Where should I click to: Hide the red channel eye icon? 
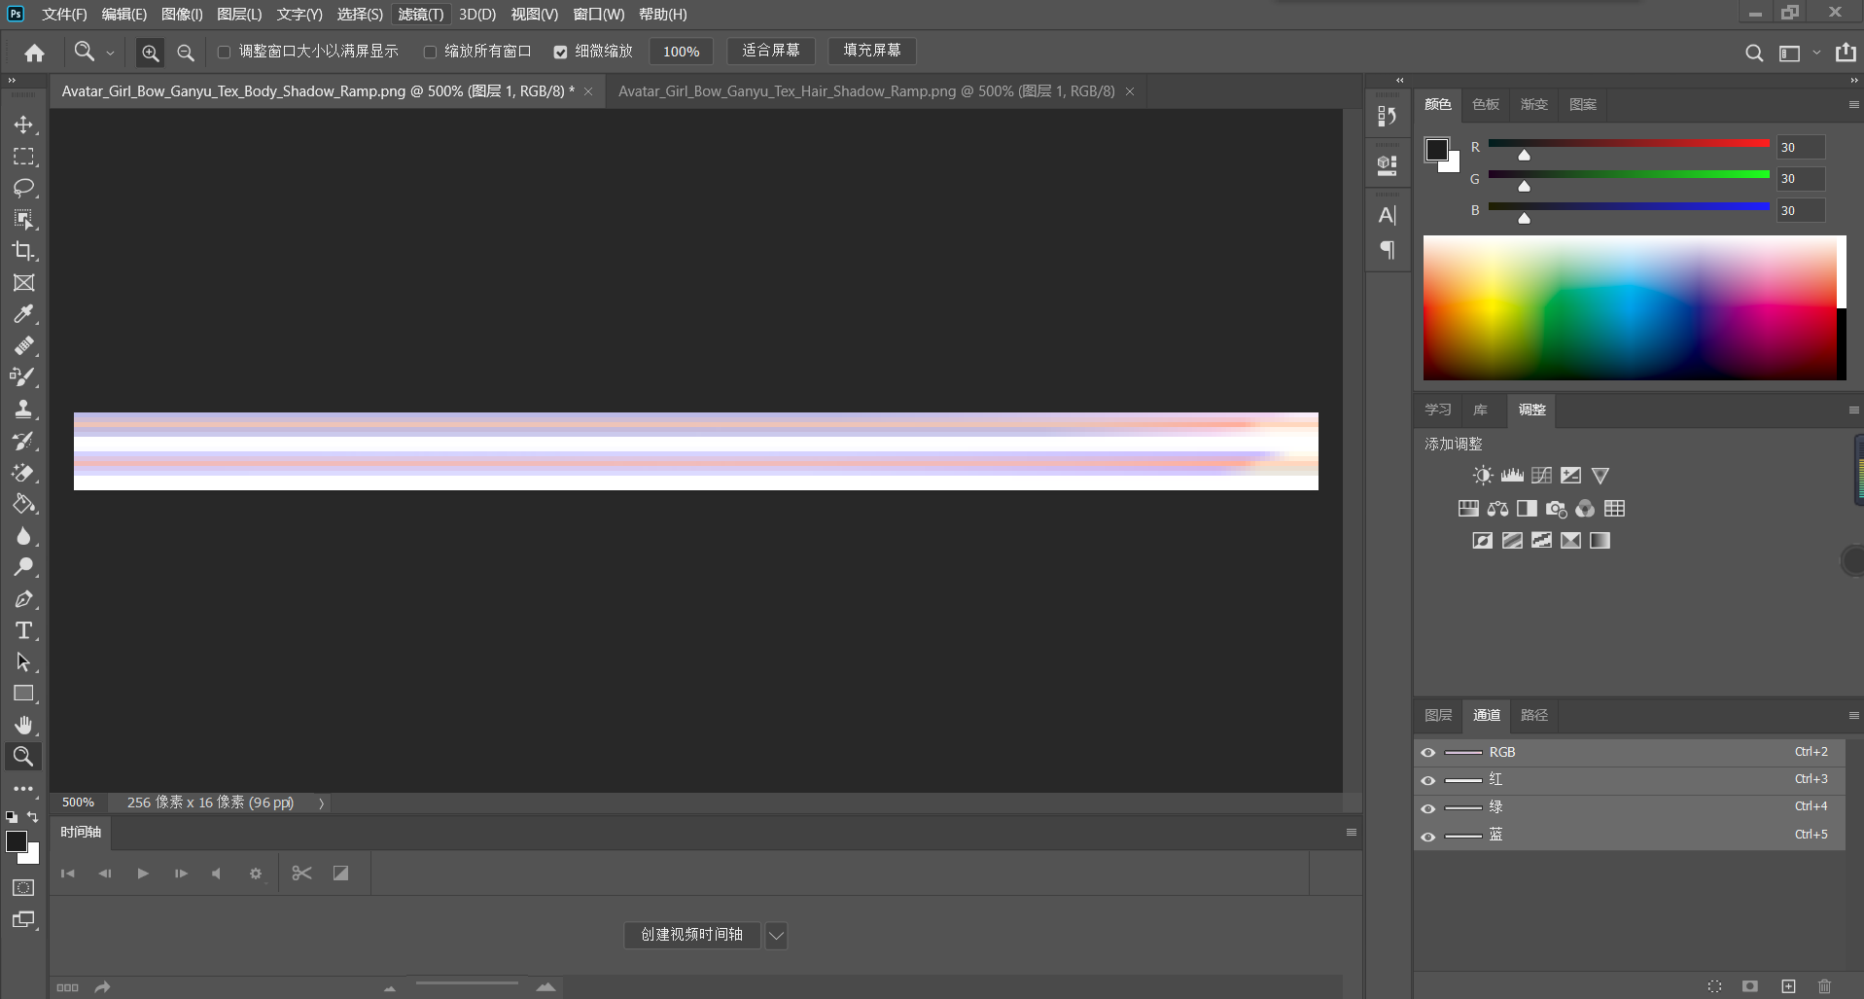(1427, 780)
